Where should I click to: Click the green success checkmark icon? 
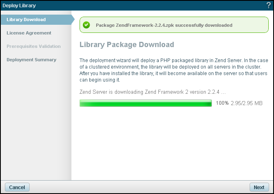pos(86,25)
